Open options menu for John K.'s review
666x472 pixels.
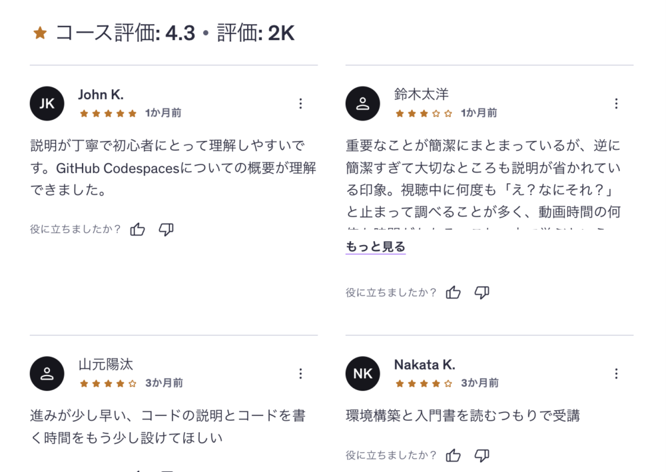300,103
